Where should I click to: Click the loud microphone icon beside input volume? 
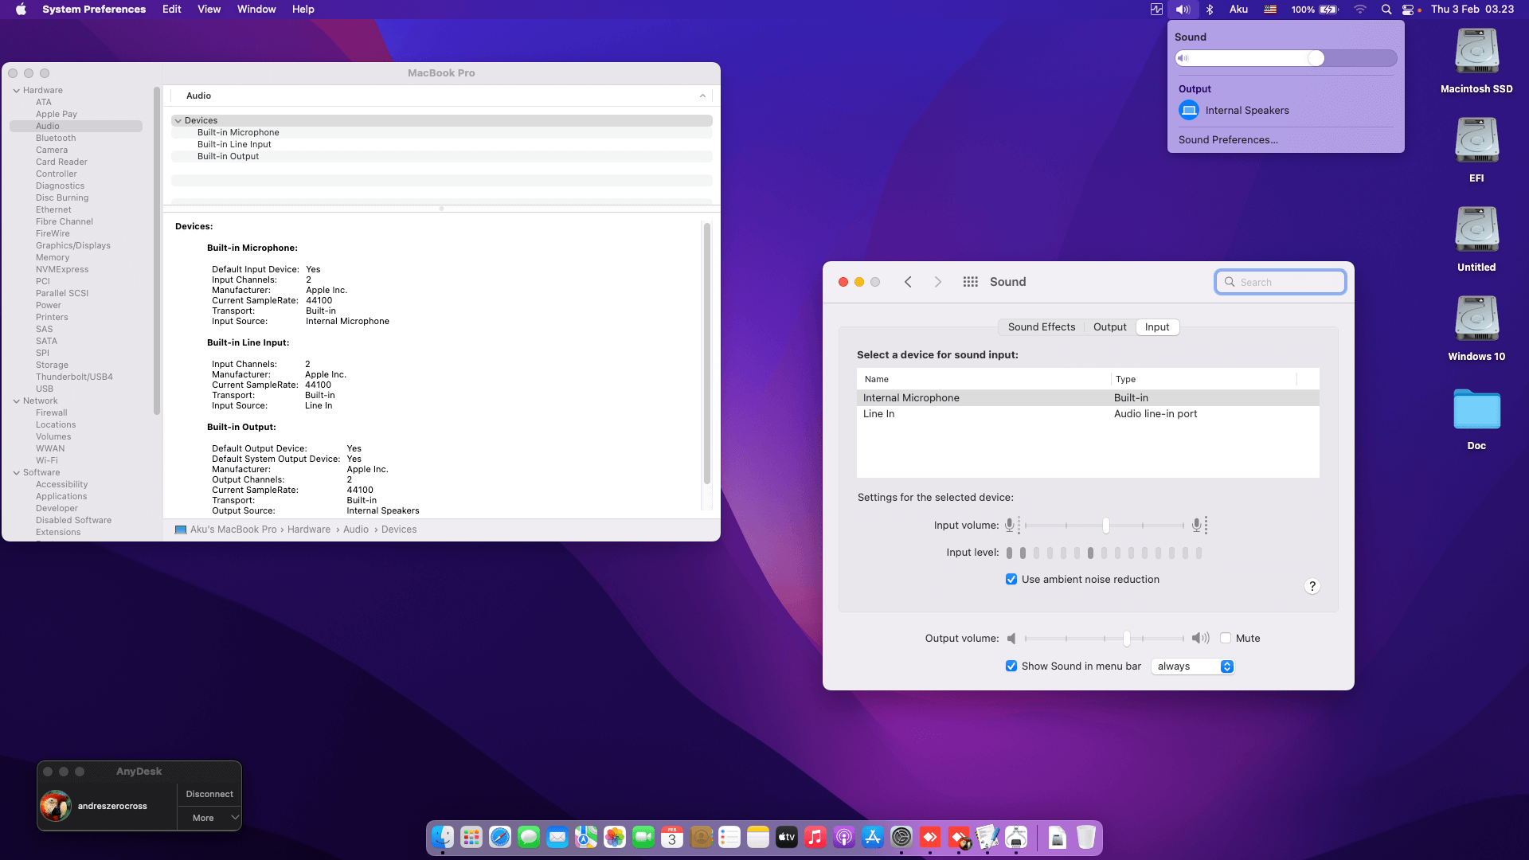pyautogui.click(x=1196, y=525)
